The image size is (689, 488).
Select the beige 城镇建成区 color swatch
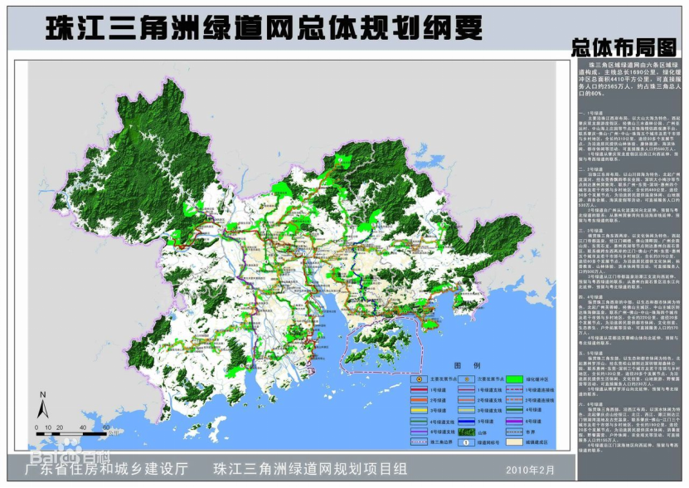pos(514,442)
